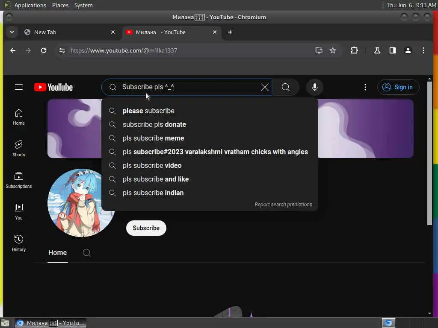The height and width of the screenshot is (328, 438).
Task: Open History in the sidebar
Action: (19, 243)
